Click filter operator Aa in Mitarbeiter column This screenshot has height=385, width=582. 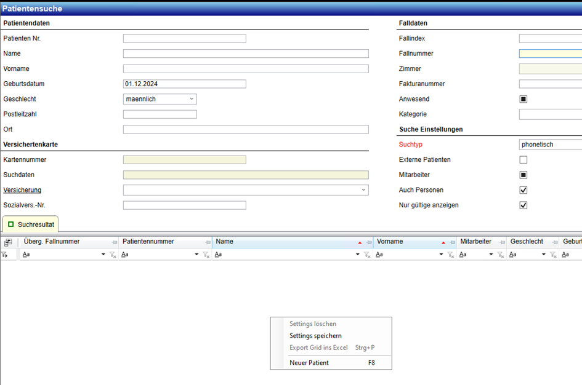[463, 255]
